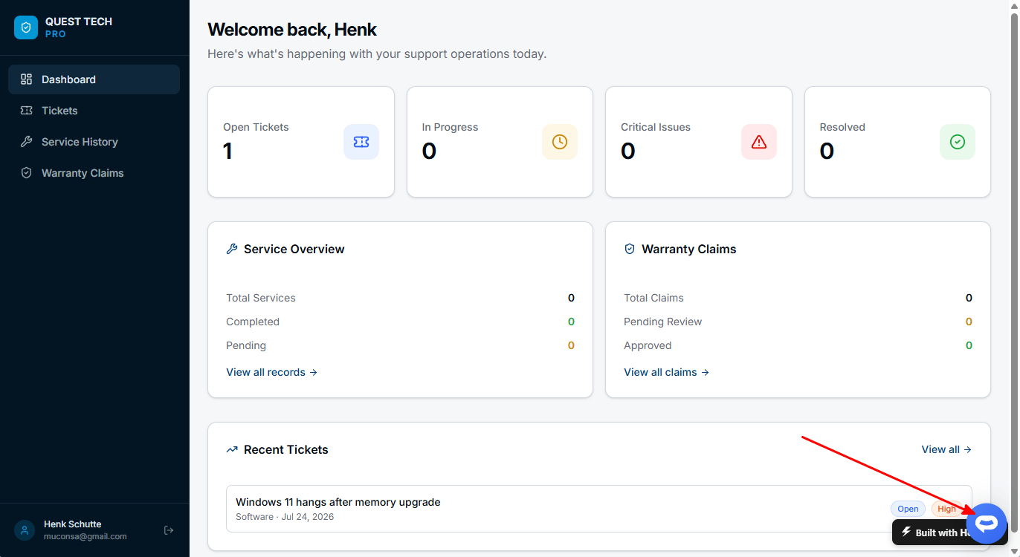
Task: Click the Tickets sidebar ticket icon
Action: [x=27, y=111]
